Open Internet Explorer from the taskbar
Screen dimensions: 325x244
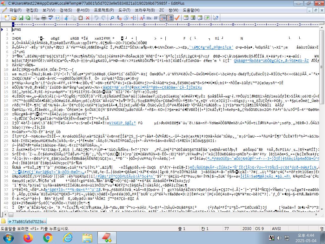tap(68, 238)
